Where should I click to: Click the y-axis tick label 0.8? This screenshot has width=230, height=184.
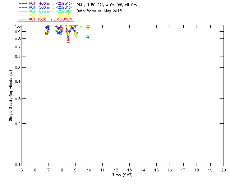tap(18, 39)
